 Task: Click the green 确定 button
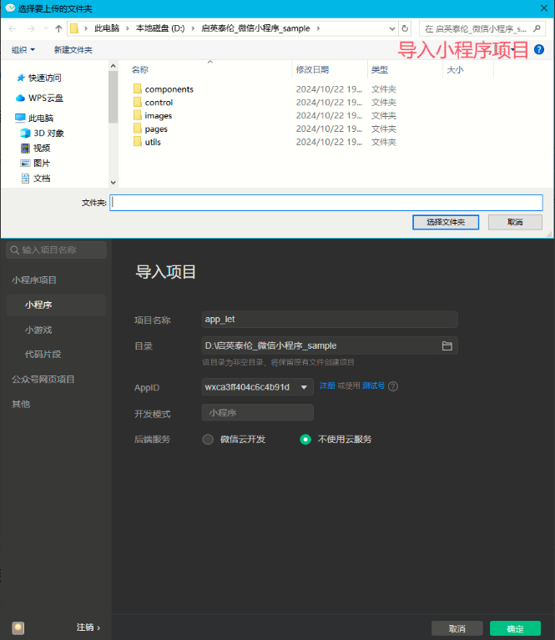coord(515,628)
